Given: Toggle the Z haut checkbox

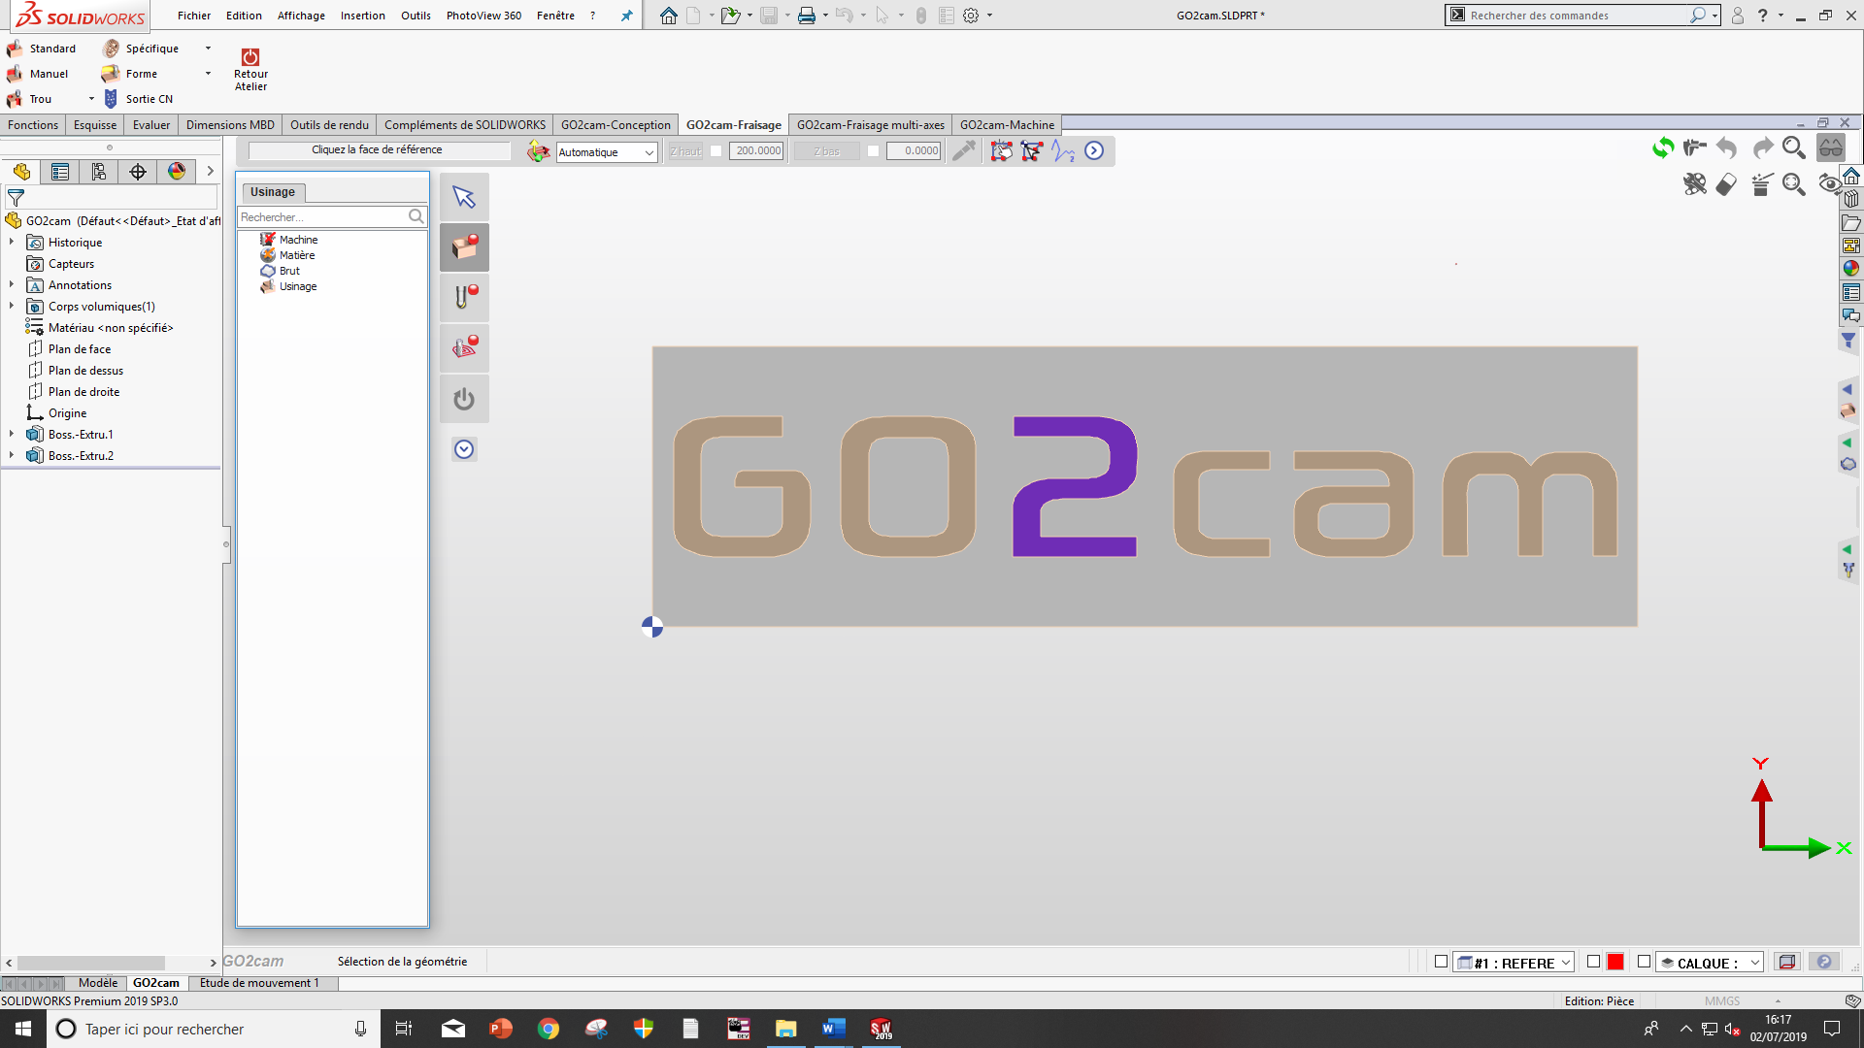Looking at the screenshot, I should pyautogui.click(x=716, y=150).
